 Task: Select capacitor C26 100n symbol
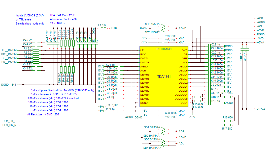point(163,38)
